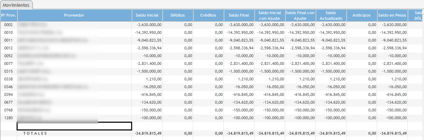Select provider number 0394 cell

point(8,95)
